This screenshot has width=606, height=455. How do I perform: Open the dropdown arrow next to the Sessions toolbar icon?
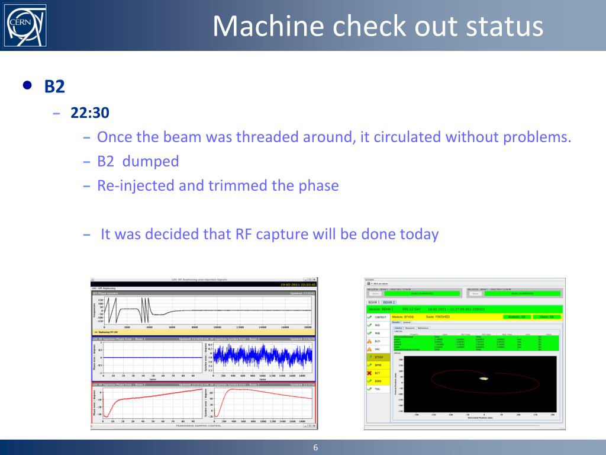[x=372, y=284]
